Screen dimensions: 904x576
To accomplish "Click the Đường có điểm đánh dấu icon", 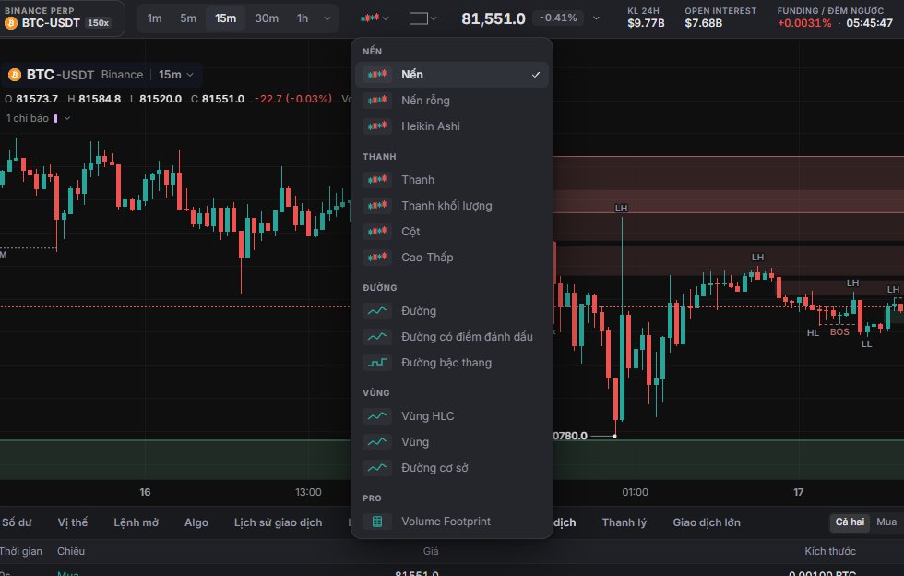I will pyautogui.click(x=377, y=337).
